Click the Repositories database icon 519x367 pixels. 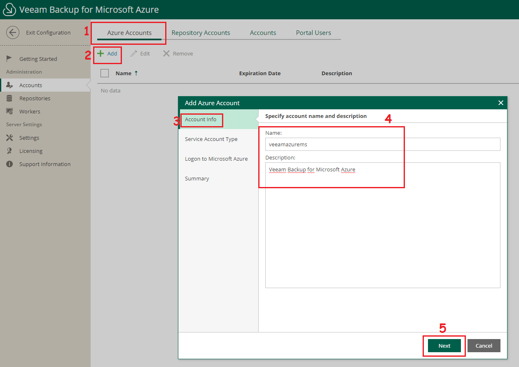(x=9, y=98)
